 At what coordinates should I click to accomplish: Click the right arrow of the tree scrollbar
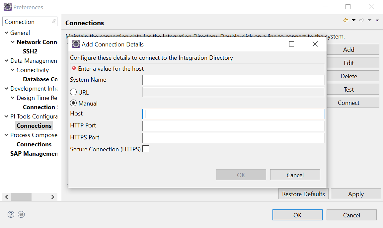click(53, 197)
